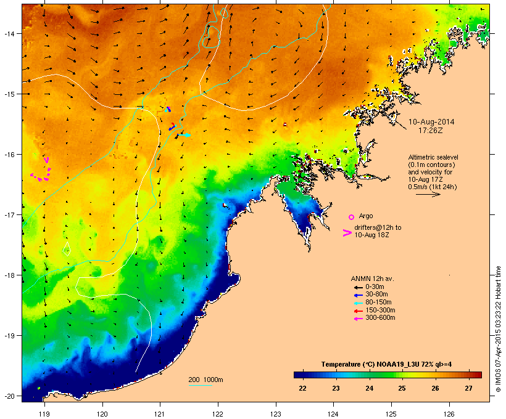Click the Temperature NOAA19_L3U title

click(x=386, y=365)
